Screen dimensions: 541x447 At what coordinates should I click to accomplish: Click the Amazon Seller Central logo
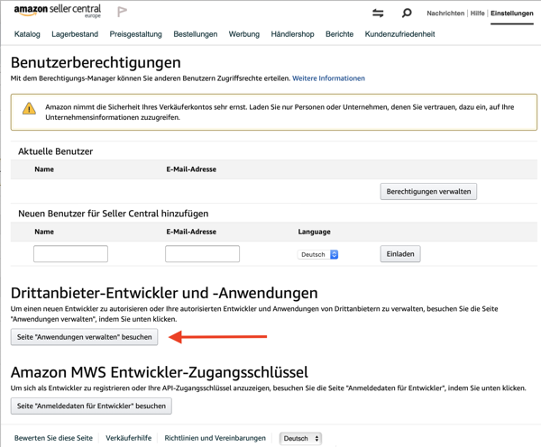(58, 11)
